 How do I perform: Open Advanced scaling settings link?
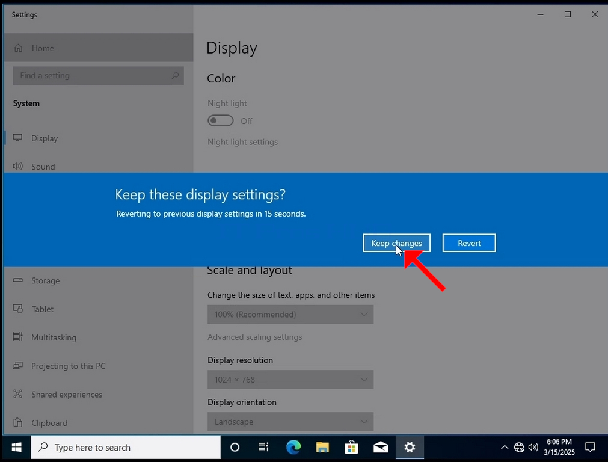254,337
